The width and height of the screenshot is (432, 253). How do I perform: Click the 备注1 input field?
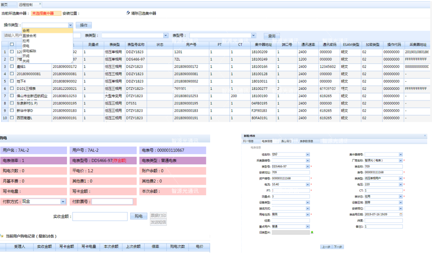384,227
